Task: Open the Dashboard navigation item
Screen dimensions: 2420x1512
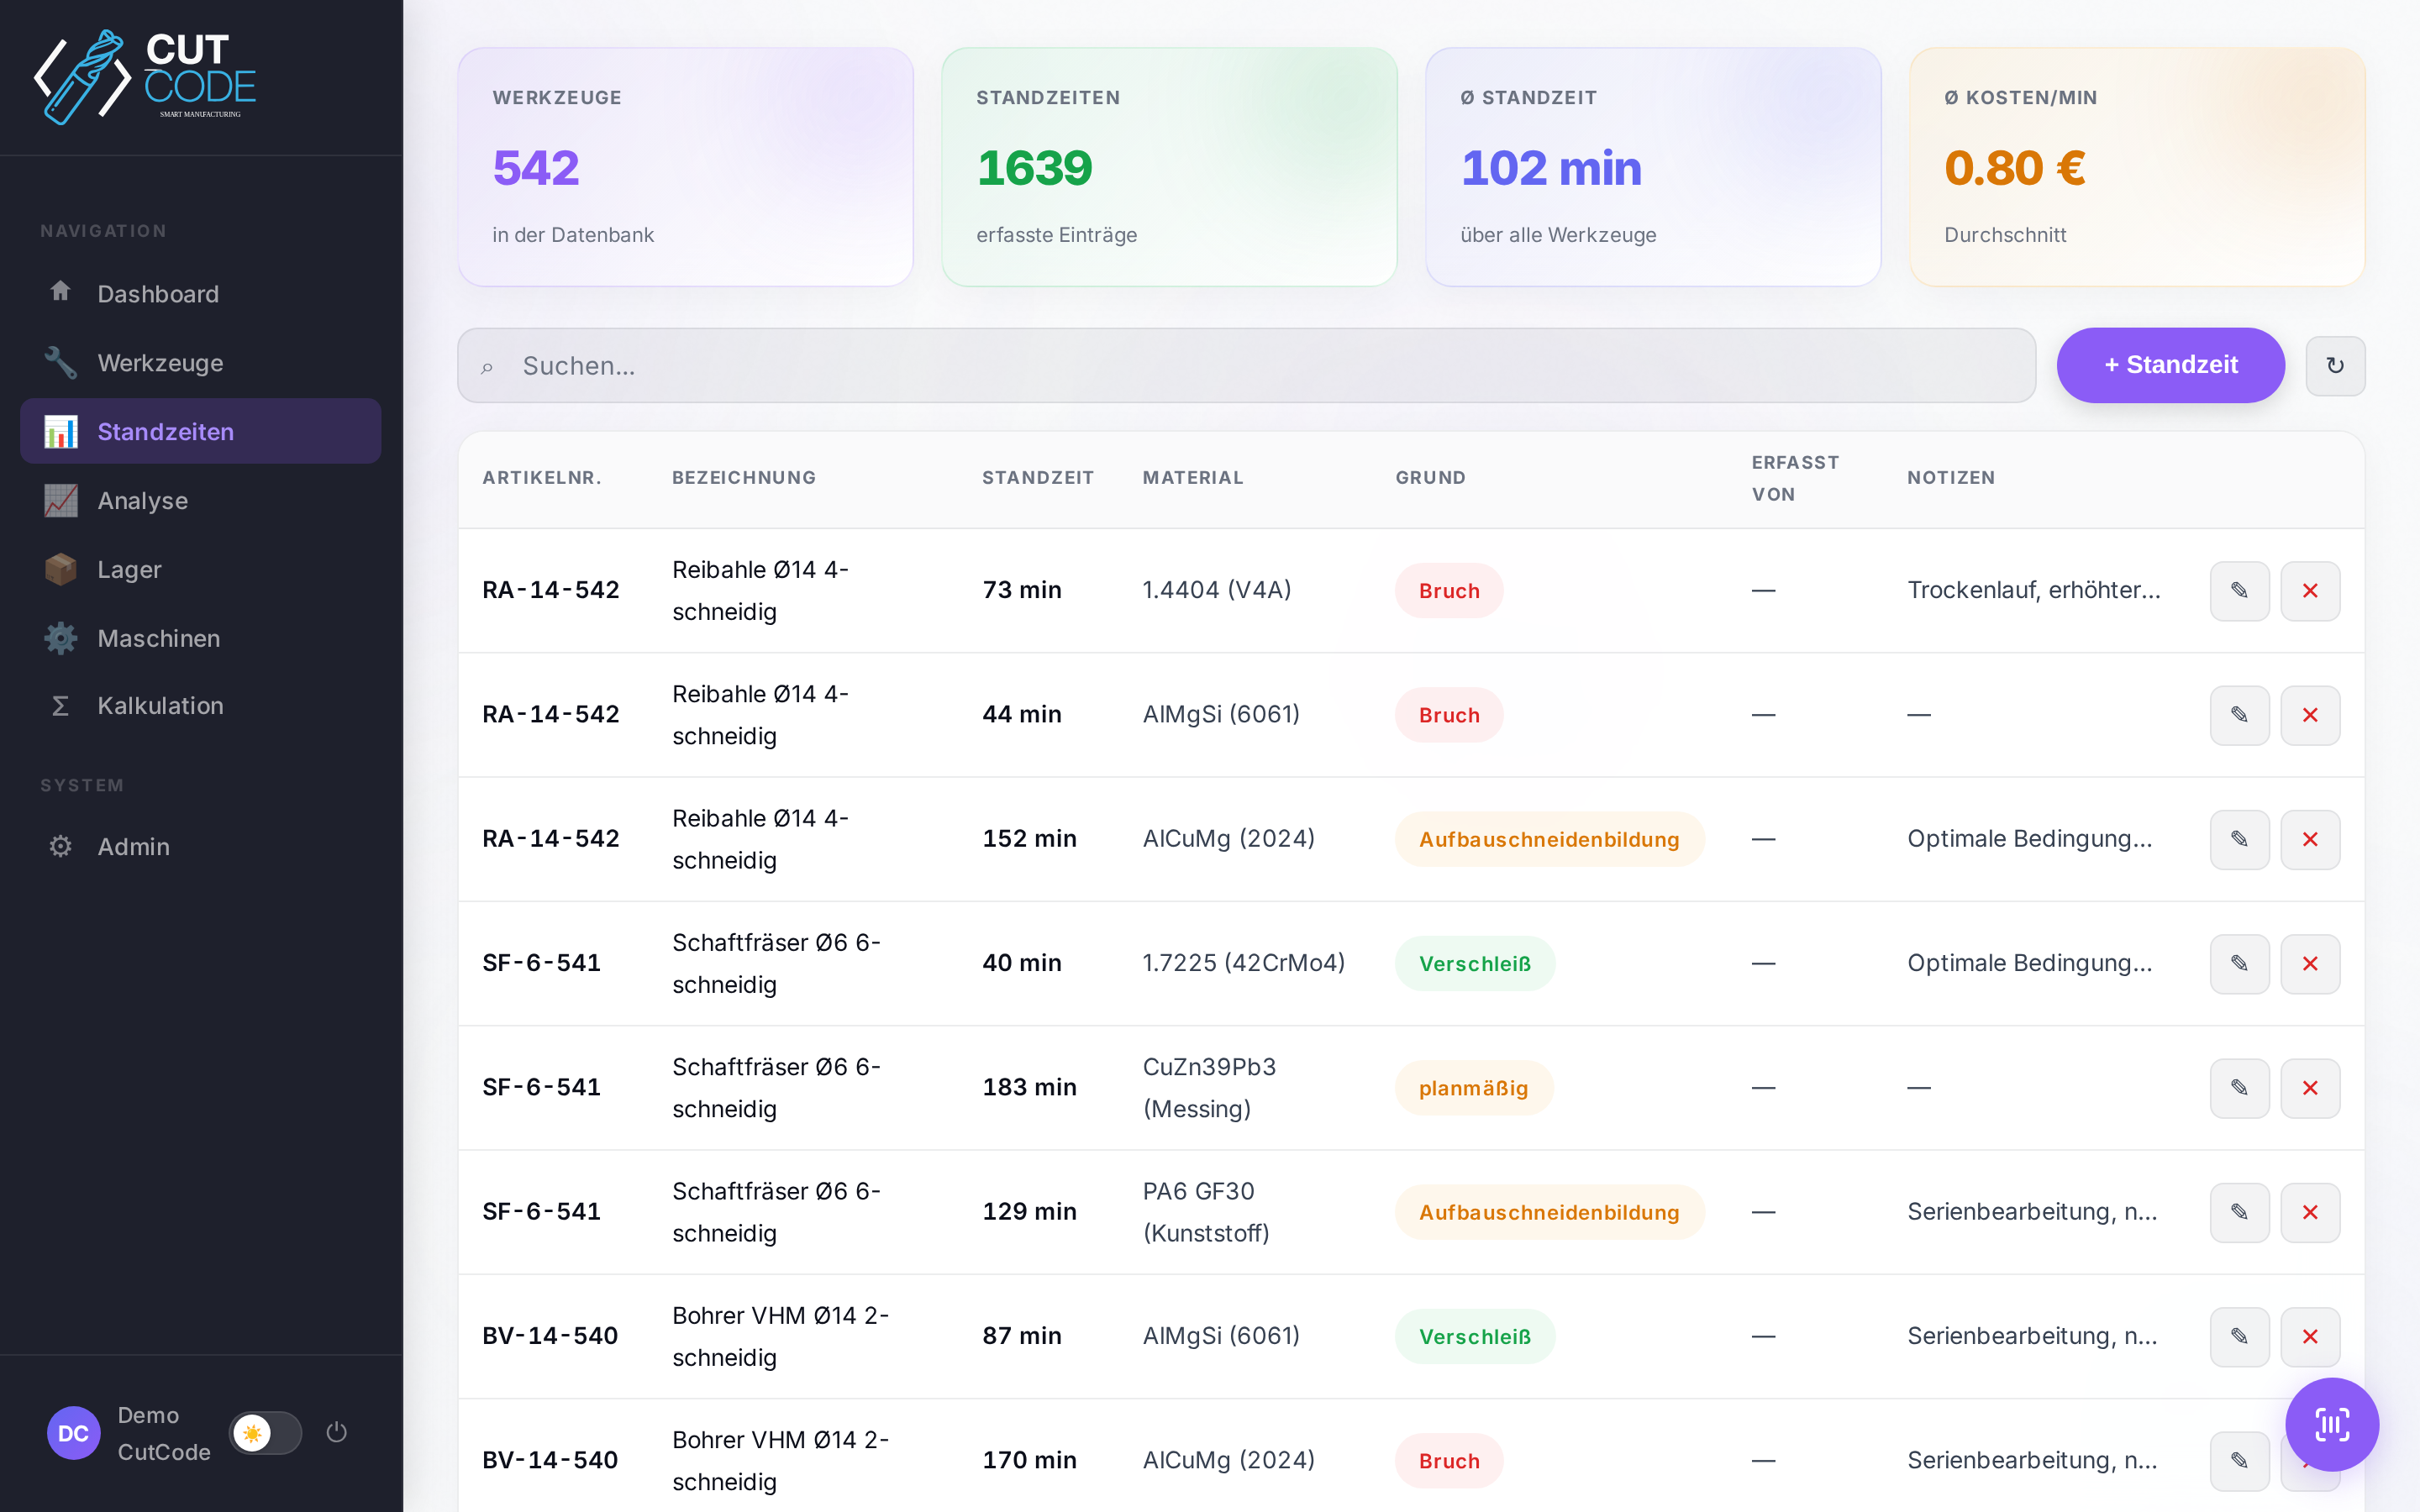Action: pos(200,293)
